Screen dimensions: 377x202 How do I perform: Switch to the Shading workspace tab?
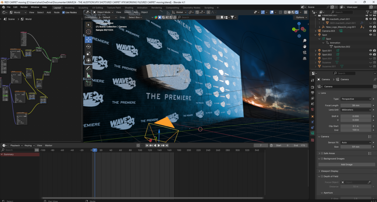pos(129,7)
